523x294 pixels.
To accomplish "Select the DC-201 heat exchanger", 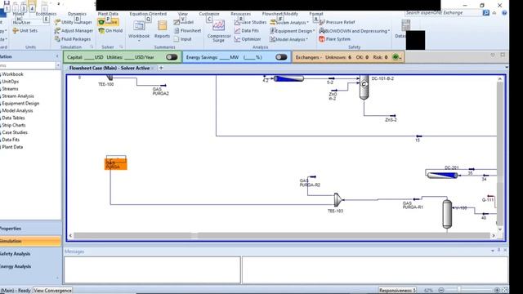I will [442, 175].
